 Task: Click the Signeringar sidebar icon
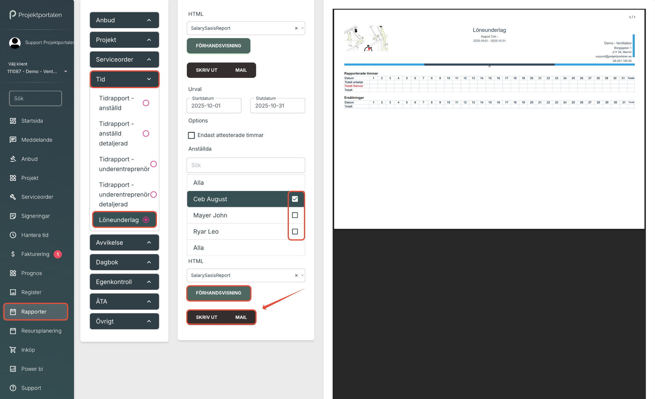click(x=13, y=216)
